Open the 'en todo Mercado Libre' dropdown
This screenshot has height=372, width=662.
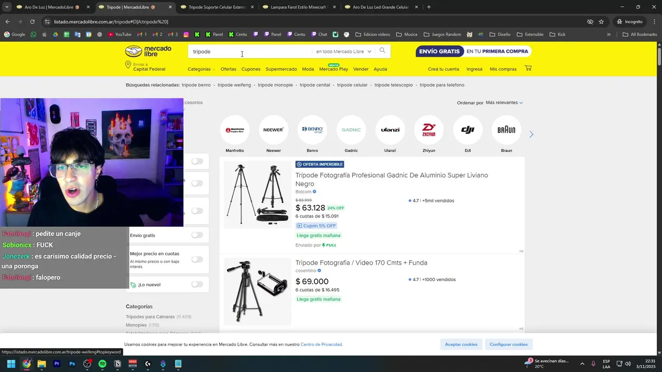click(343, 52)
